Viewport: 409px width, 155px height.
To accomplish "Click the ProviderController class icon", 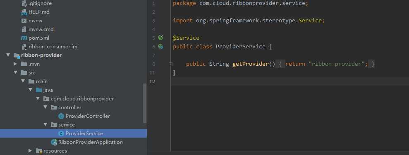I will click(61, 116).
